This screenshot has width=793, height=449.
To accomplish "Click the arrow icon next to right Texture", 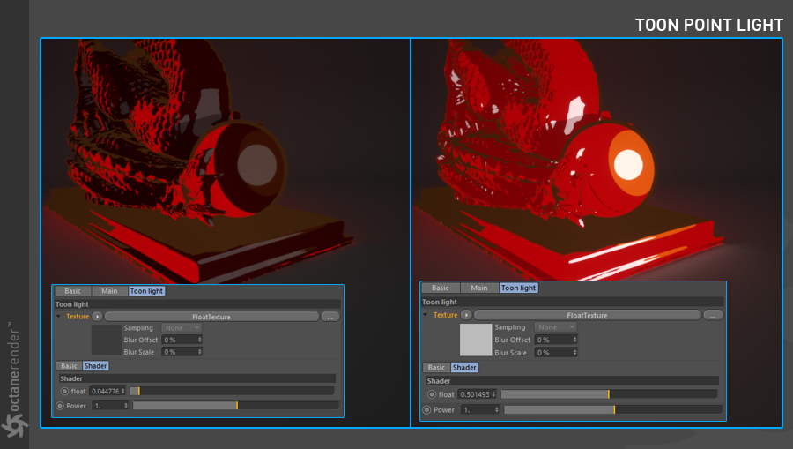I will point(466,315).
